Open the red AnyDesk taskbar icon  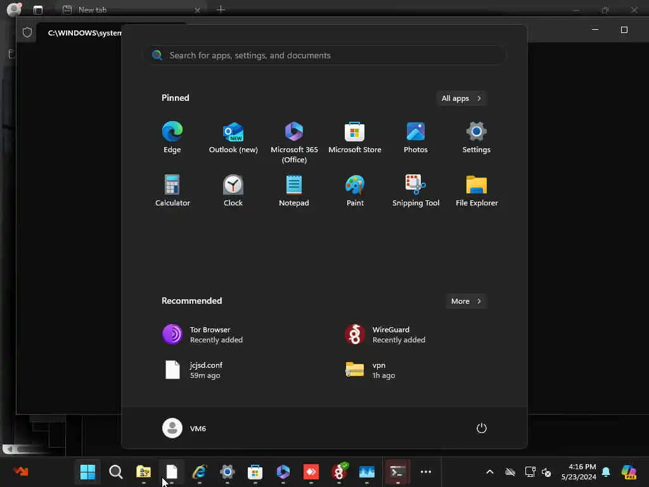click(311, 472)
